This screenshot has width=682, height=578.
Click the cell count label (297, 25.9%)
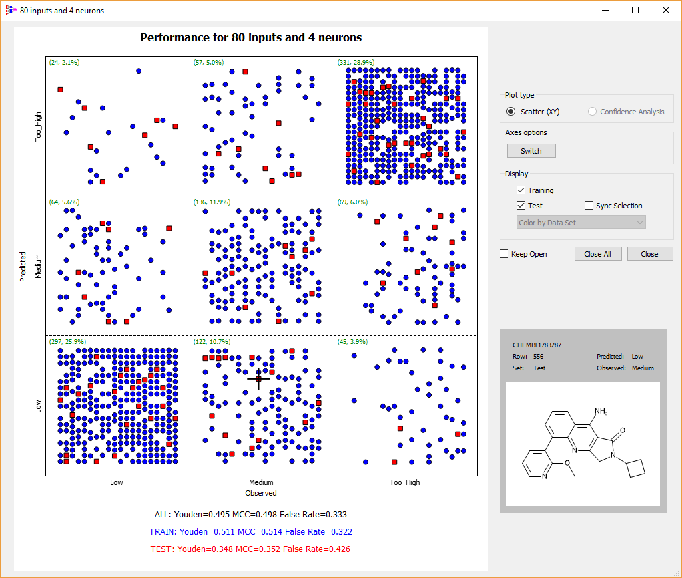pyautogui.click(x=67, y=342)
